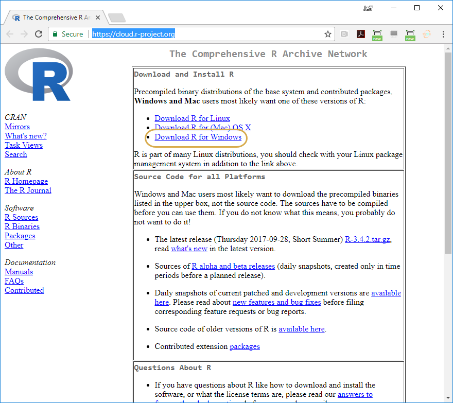The width and height of the screenshot is (453, 403).
Task: Reload the page with the refresh icon
Action: click(x=39, y=34)
